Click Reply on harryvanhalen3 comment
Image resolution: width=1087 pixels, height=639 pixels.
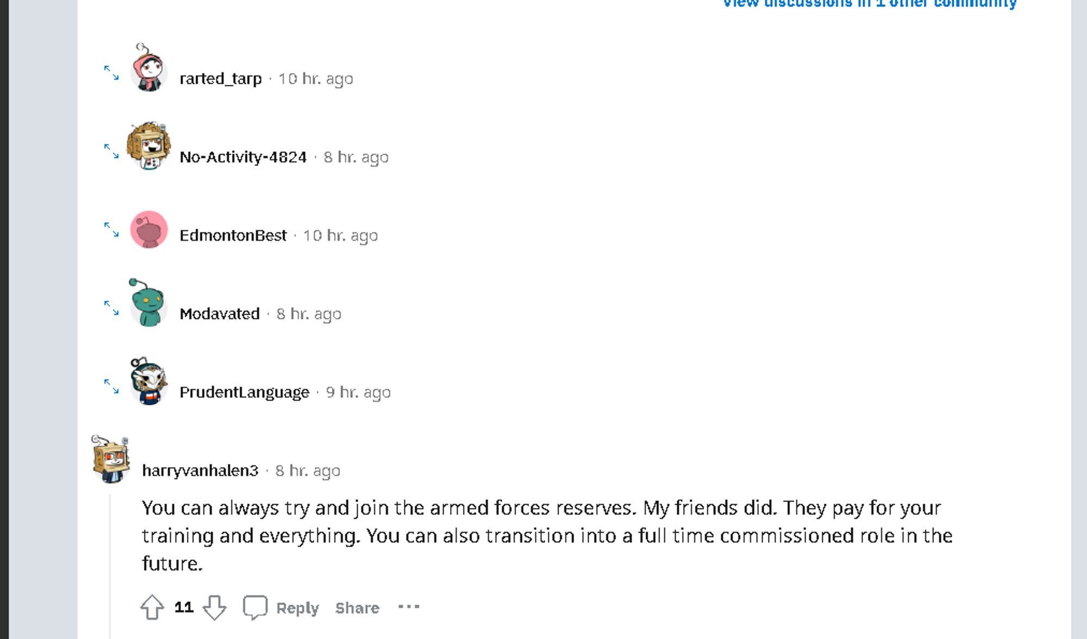pyautogui.click(x=296, y=607)
